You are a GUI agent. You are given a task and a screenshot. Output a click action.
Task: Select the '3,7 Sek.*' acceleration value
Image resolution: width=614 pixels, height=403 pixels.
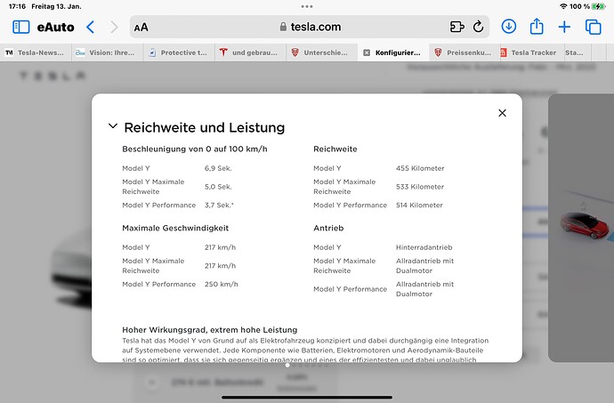219,206
